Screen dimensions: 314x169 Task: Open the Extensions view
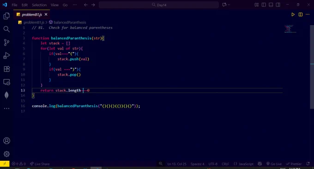tap(6, 69)
